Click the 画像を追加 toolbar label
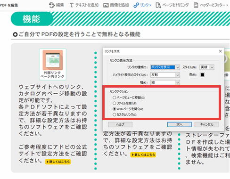The image size is (230, 179). tap(119, 5)
